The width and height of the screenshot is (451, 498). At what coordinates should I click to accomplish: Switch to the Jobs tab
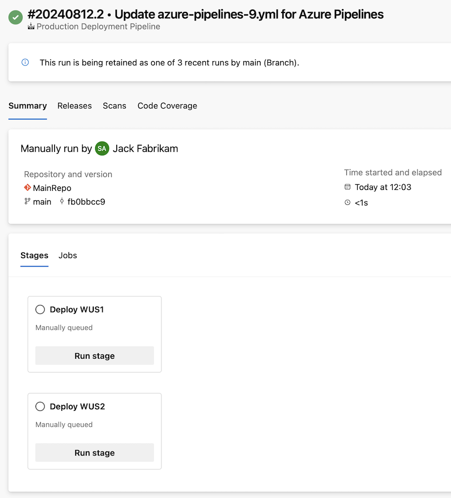click(x=68, y=256)
